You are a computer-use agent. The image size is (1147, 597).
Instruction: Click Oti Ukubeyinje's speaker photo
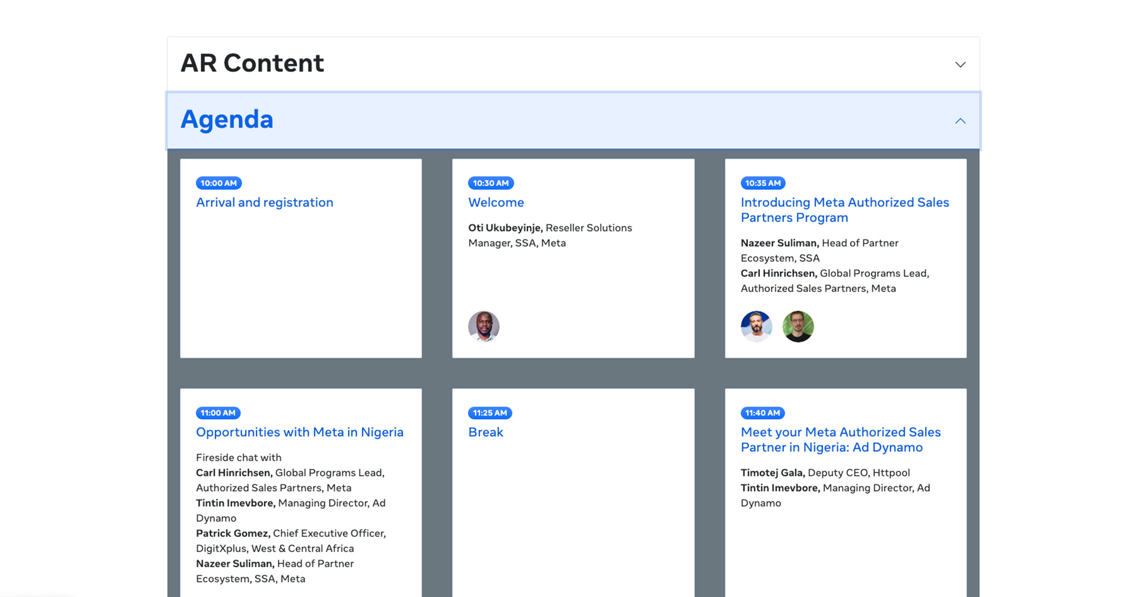pyautogui.click(x=484, y=326)
